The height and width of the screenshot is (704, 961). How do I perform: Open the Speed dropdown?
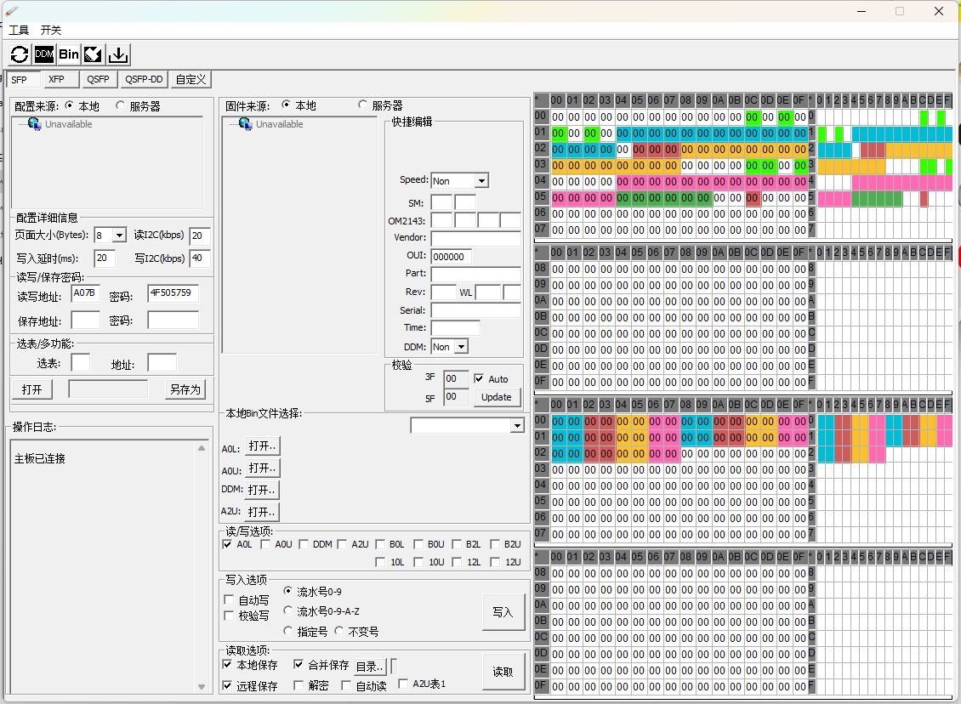click(x=481, y=181)
